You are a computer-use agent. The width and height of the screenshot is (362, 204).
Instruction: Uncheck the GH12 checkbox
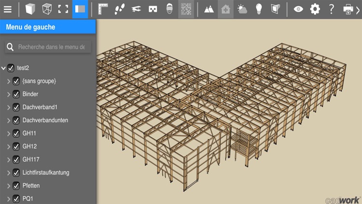pos(16,146)
